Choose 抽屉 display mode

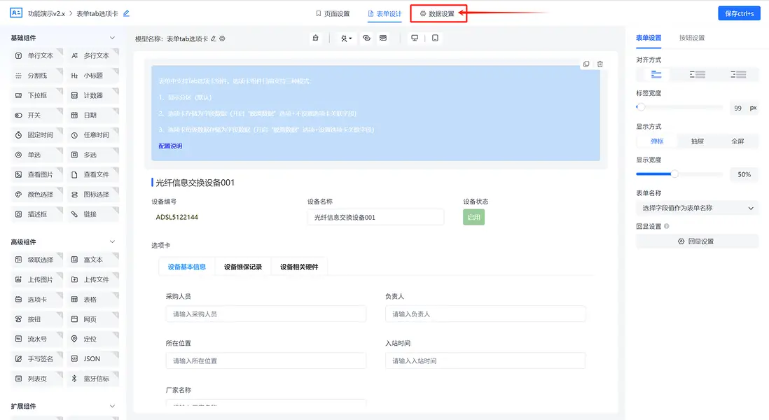[697, 141]
